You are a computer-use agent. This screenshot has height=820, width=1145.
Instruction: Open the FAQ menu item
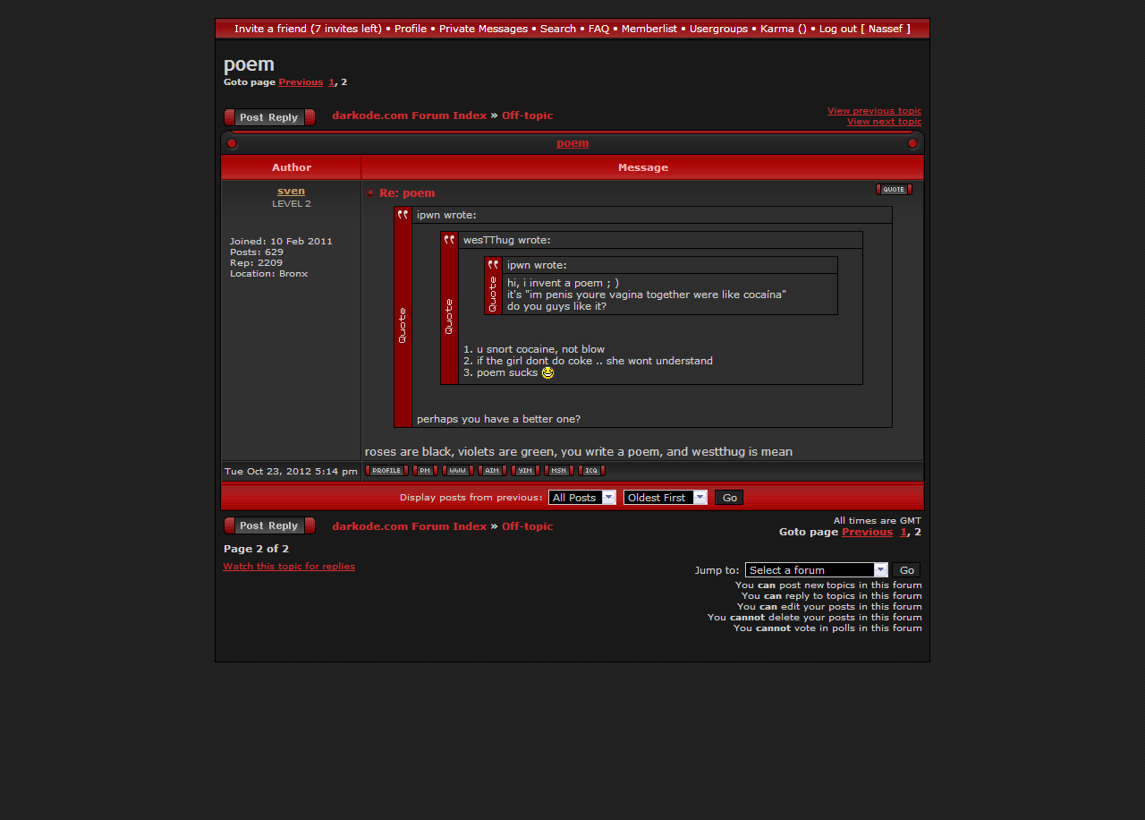pos(598,29)
